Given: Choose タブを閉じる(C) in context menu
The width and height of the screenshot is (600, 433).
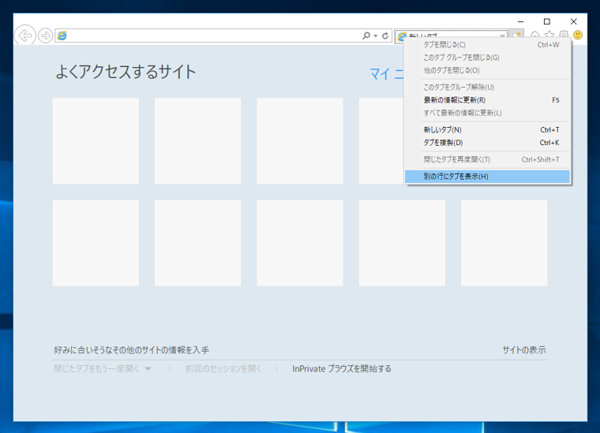Looking at the screenshot, I should [488, 45].
